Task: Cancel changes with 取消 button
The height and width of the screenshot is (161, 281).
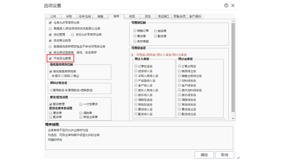Action: pyautogui.click(x=225, y=155)
